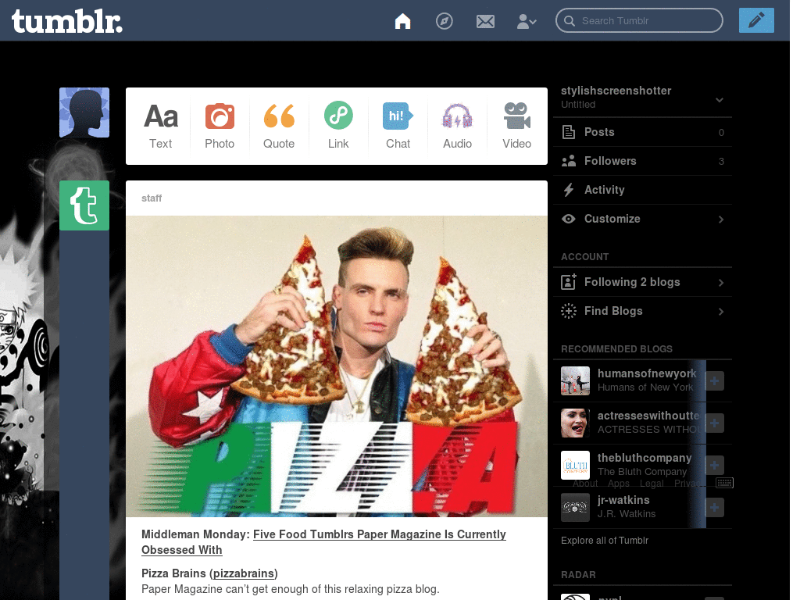This screenshot has width=800, height=600.
Task: Click the tumblr logo
Action: 67,21
